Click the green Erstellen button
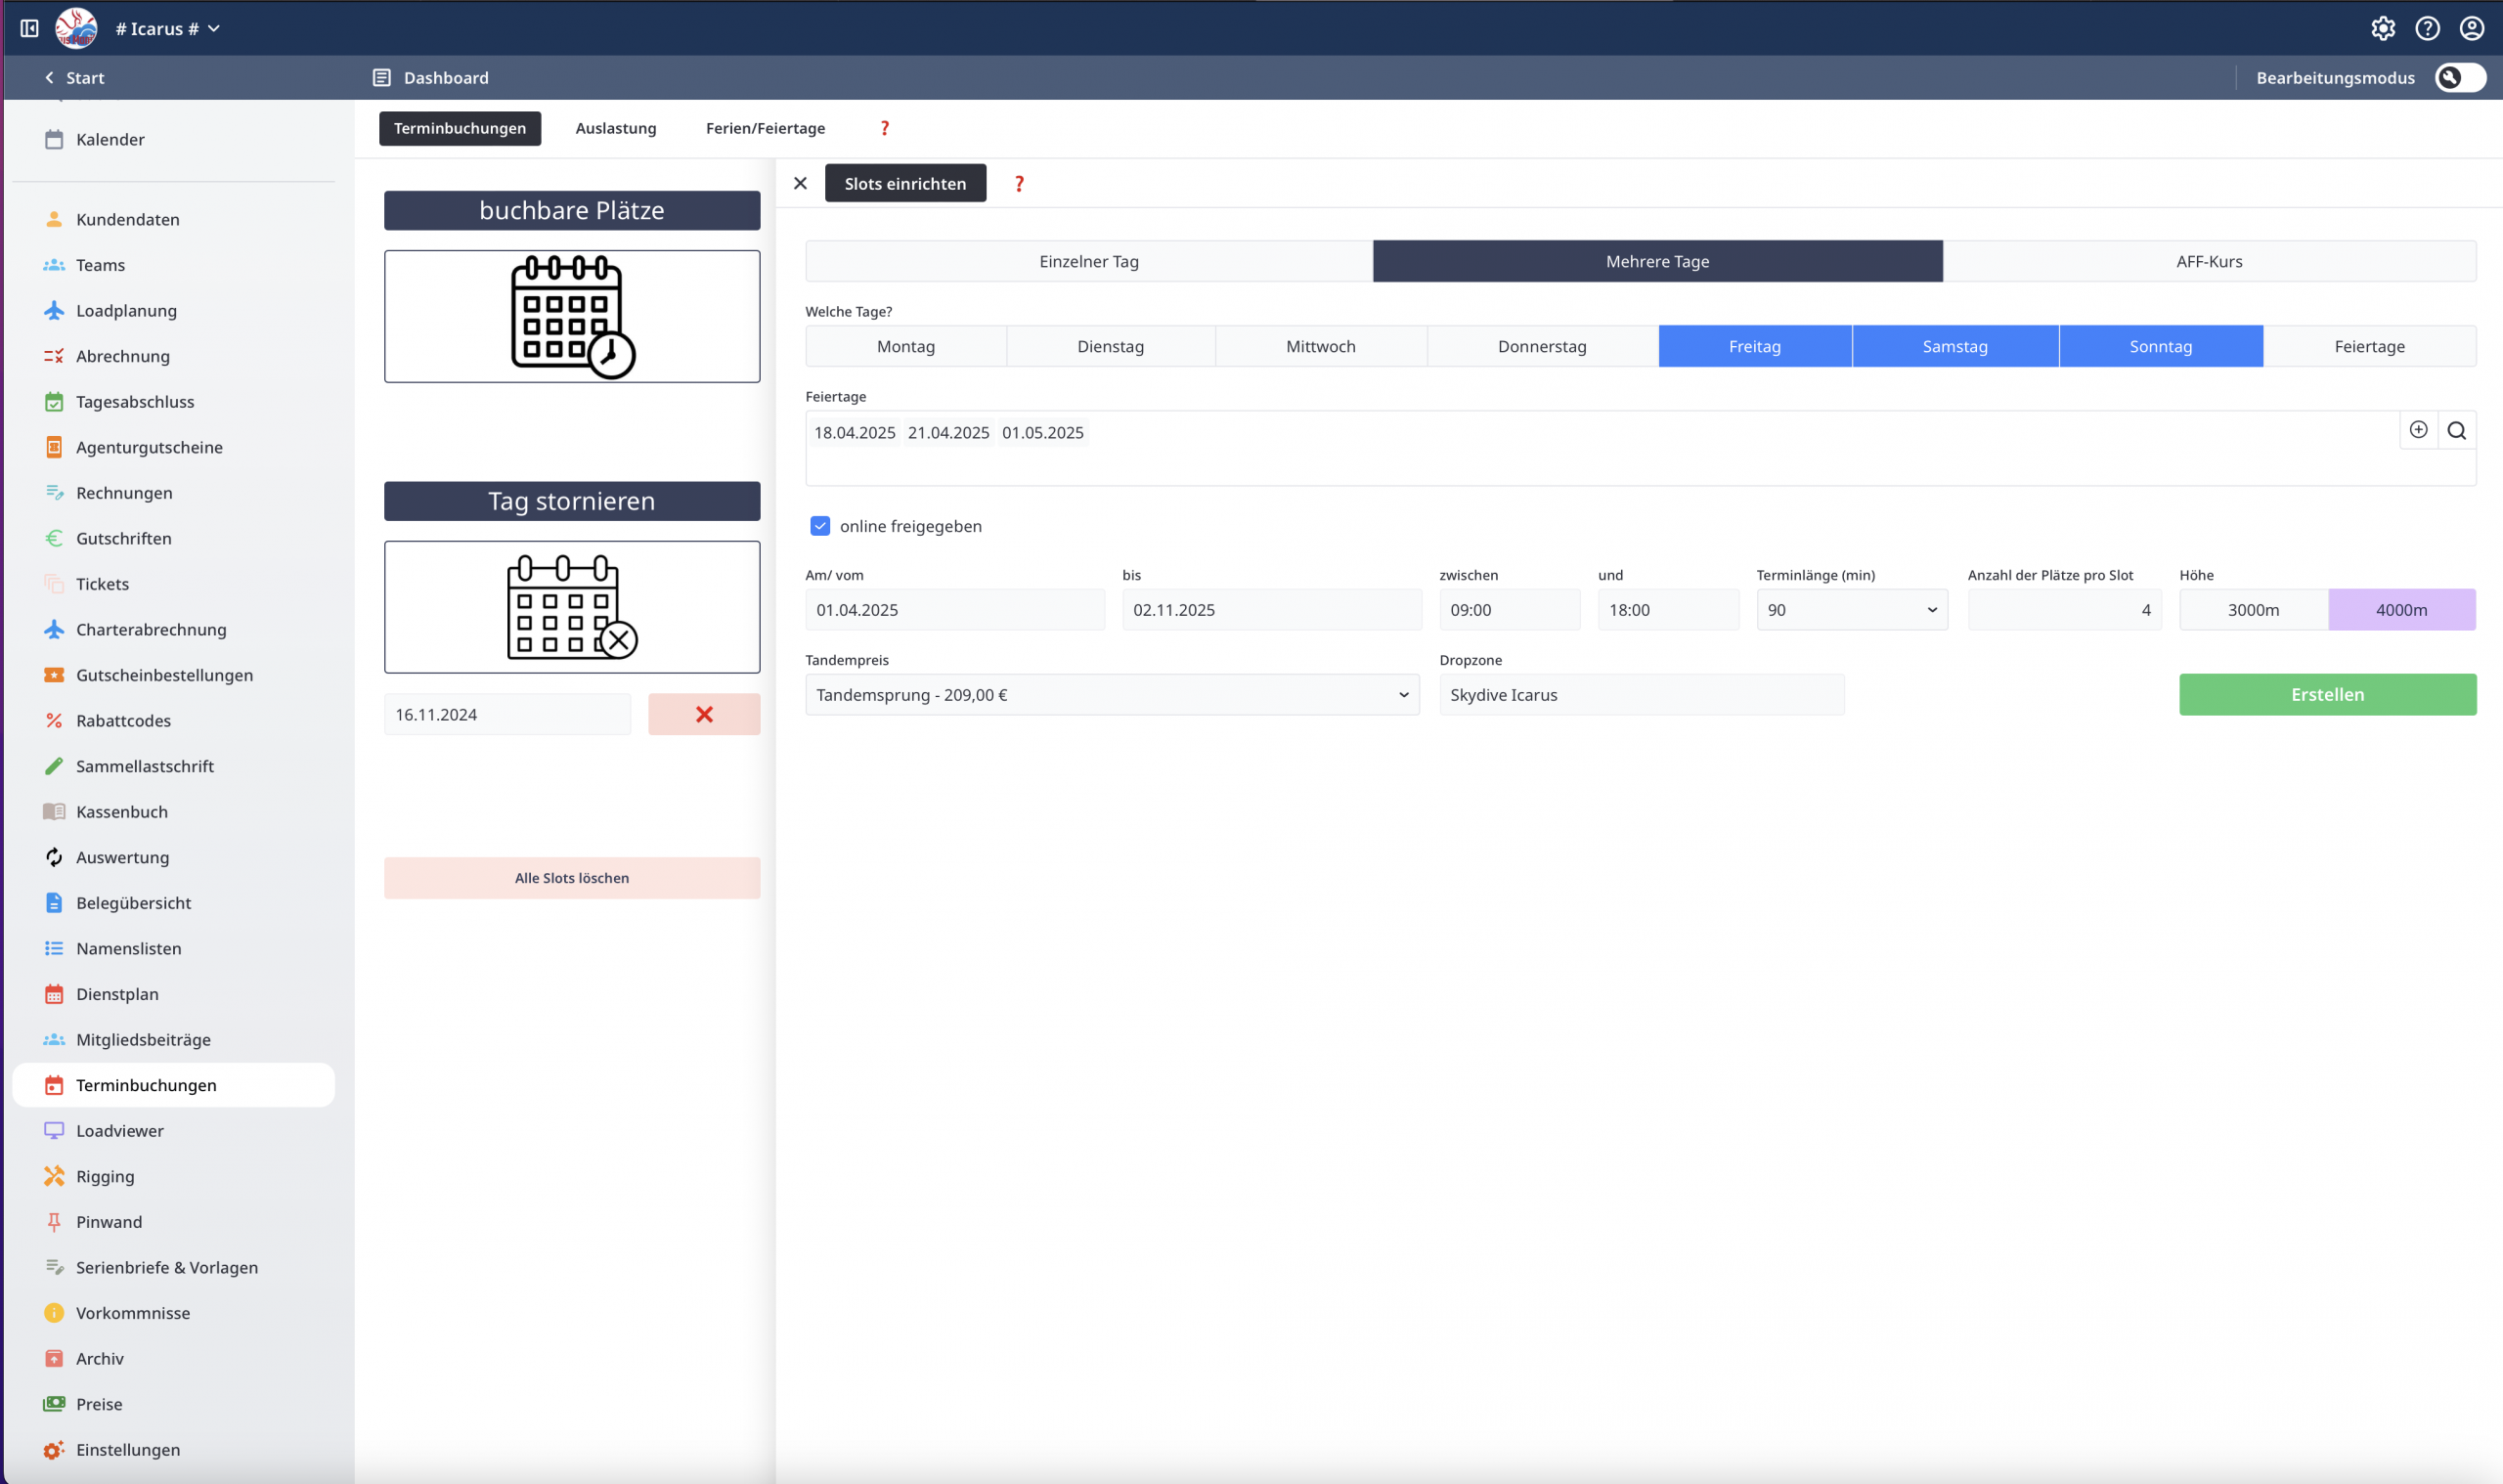This screenshot has height=1484, width=2503. click(2327, 694)
